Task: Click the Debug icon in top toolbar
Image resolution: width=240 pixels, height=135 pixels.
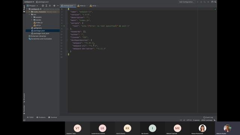Action: pos(201,2)
